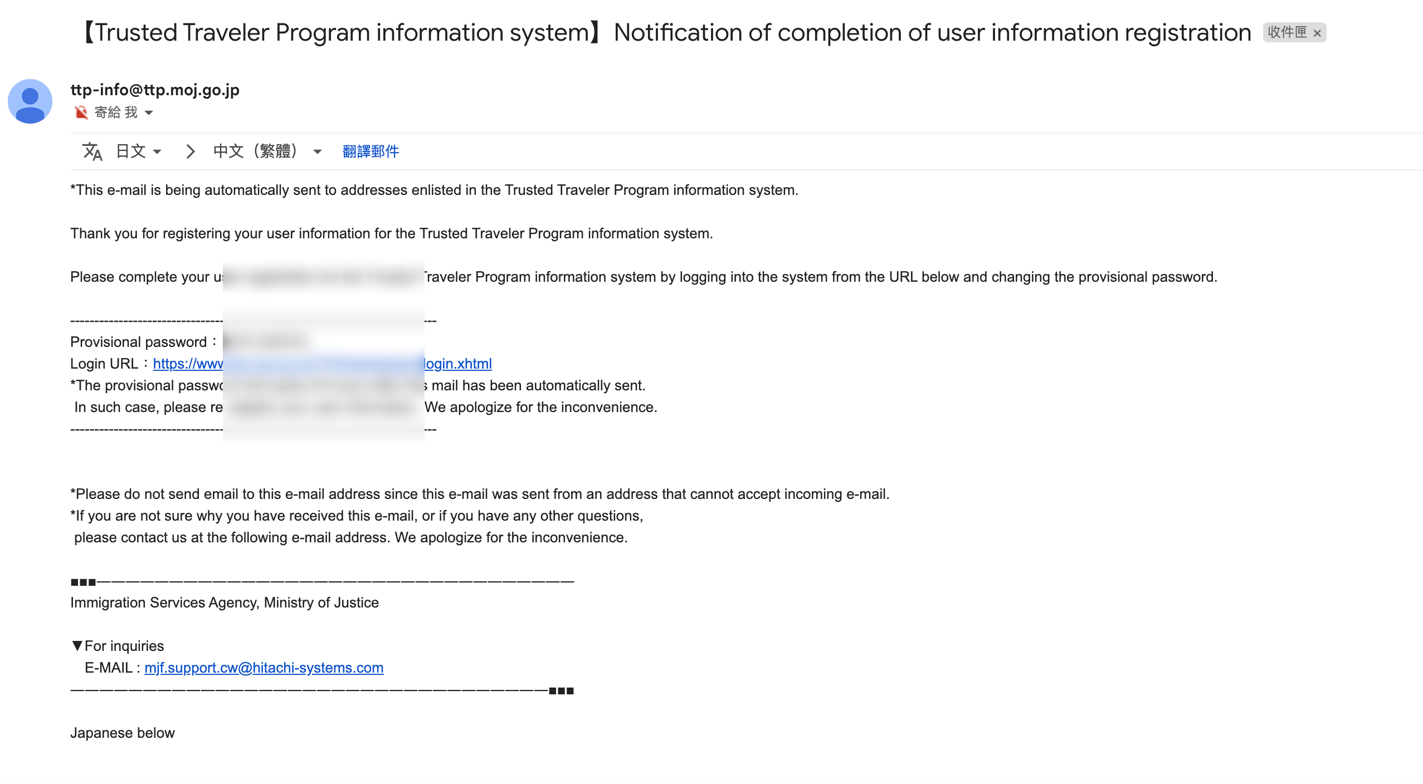The height and width of the screenshot is (784, 1423).
Task: Remove the 收件匣 label with its X
Action: [1317, 33]
